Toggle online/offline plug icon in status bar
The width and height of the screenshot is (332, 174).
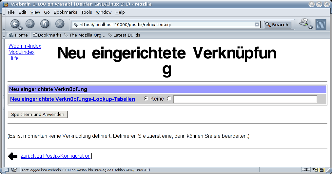pyautogui.click(x=306, y=170)
